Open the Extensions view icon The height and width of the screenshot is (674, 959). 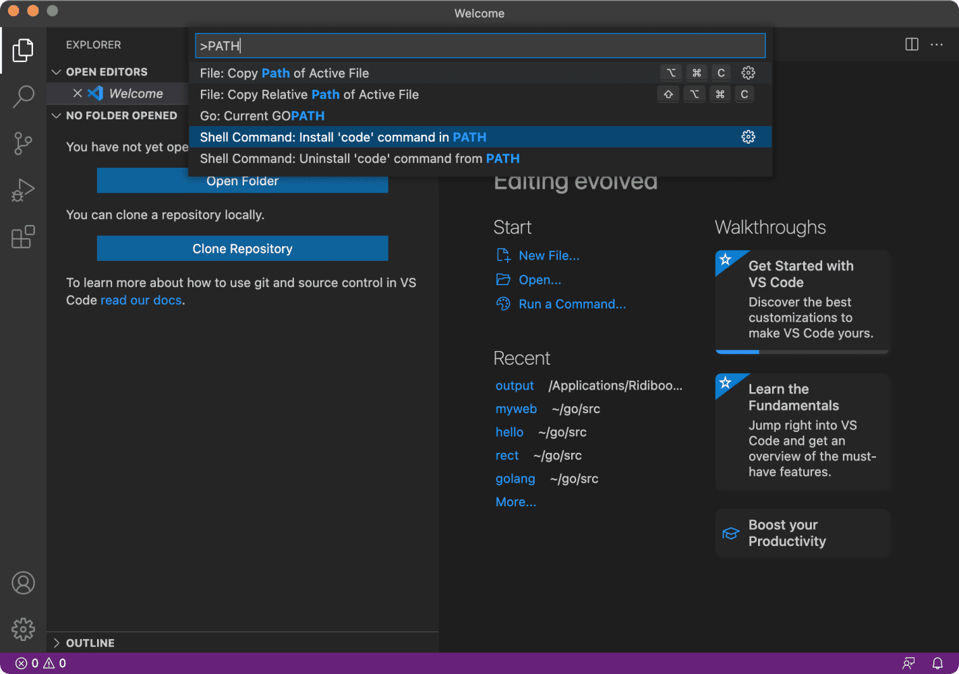point(23,237)
